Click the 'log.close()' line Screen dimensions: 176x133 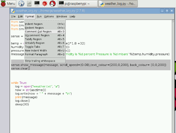[x=23, y=101]
